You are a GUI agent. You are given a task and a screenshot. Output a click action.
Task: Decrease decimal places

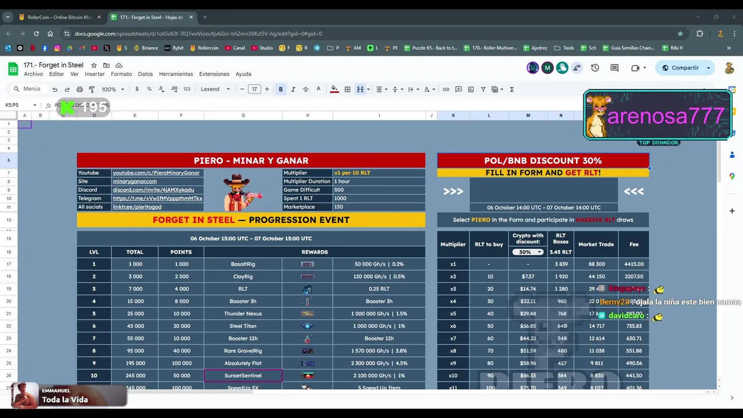click(x=161, y=89)
